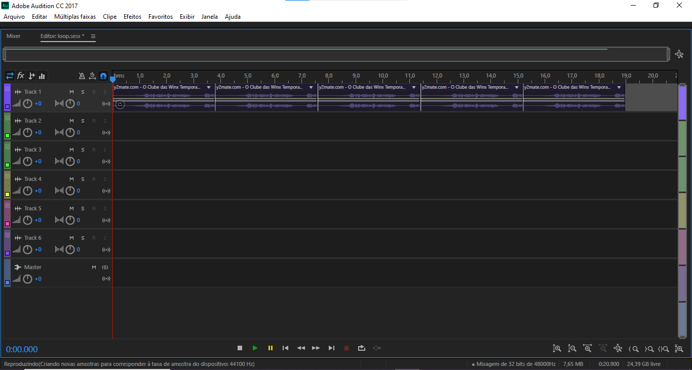Click the blue playhead marker on ruler

point(112,79)
